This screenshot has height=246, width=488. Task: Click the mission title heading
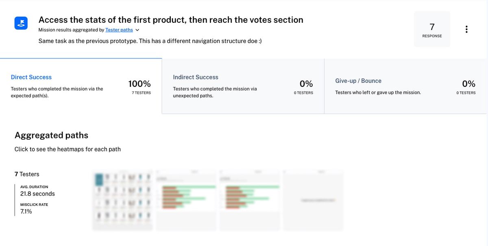171,20
